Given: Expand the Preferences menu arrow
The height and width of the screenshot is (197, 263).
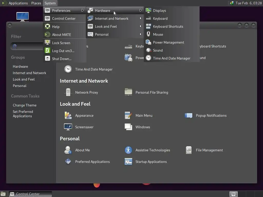Looking at the screenshot, I should pyautogui.click(x=82, y=10).
